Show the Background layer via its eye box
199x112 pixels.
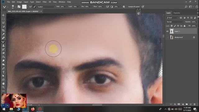pos(167,37)
